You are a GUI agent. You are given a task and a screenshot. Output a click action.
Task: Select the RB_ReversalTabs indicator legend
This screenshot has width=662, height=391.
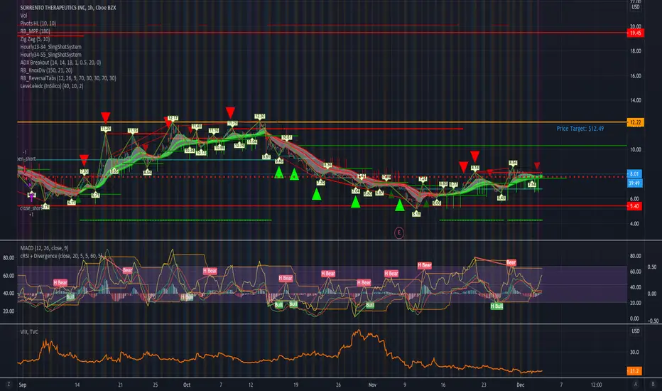pos(68,78)
